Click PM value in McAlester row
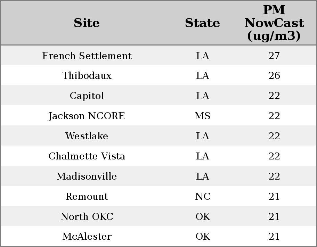The height and width of the screenshot is (247, 317). click(x=274, y=236)
